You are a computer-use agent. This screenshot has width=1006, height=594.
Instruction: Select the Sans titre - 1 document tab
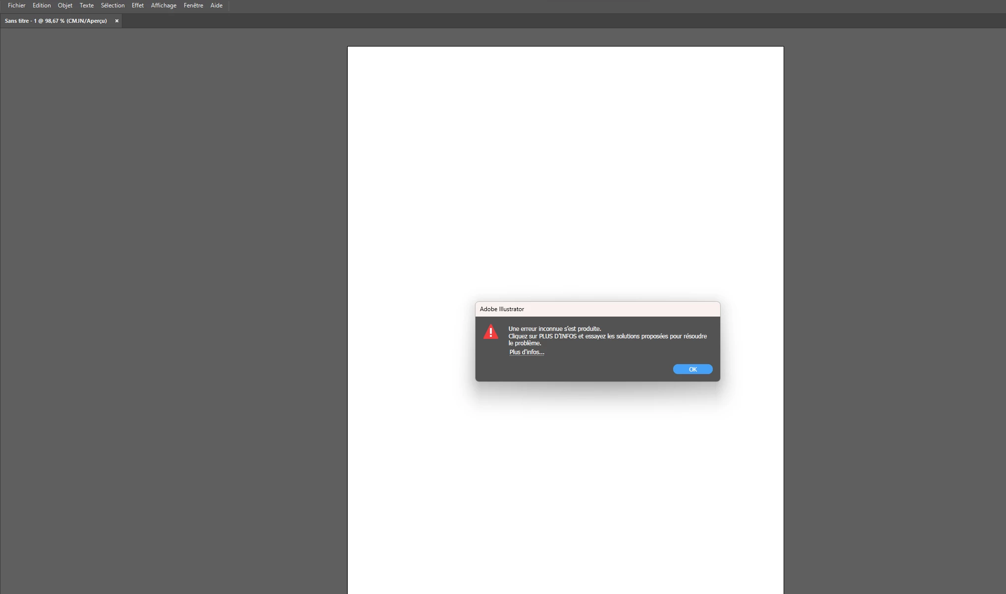tap(55, 21)
